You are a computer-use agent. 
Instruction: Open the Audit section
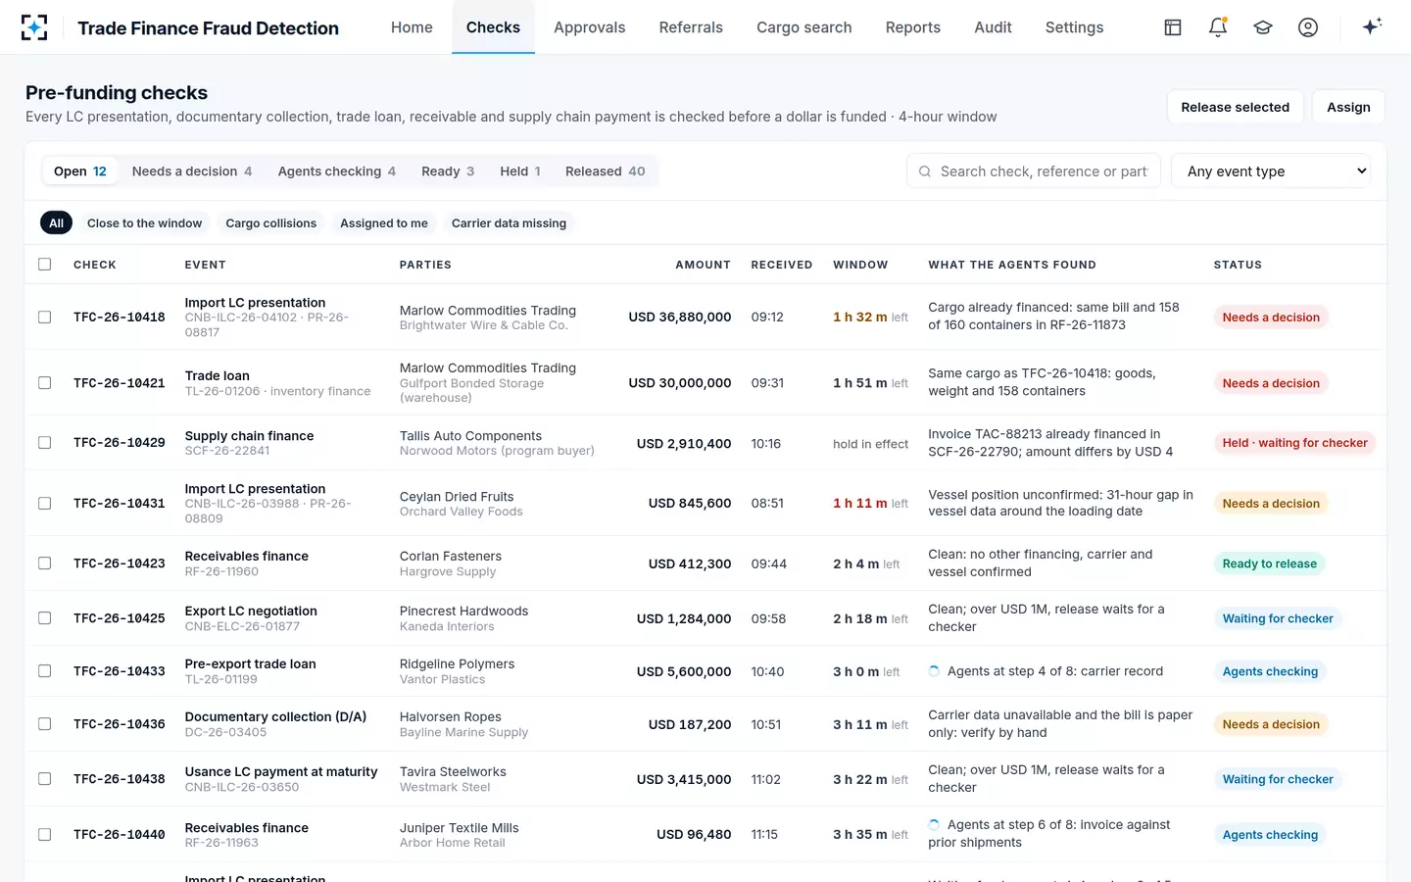pyautogui.click(x=993, y=27)
